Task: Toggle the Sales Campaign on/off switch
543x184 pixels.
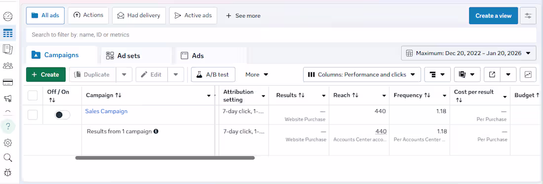Action: (x=62, y=115)
